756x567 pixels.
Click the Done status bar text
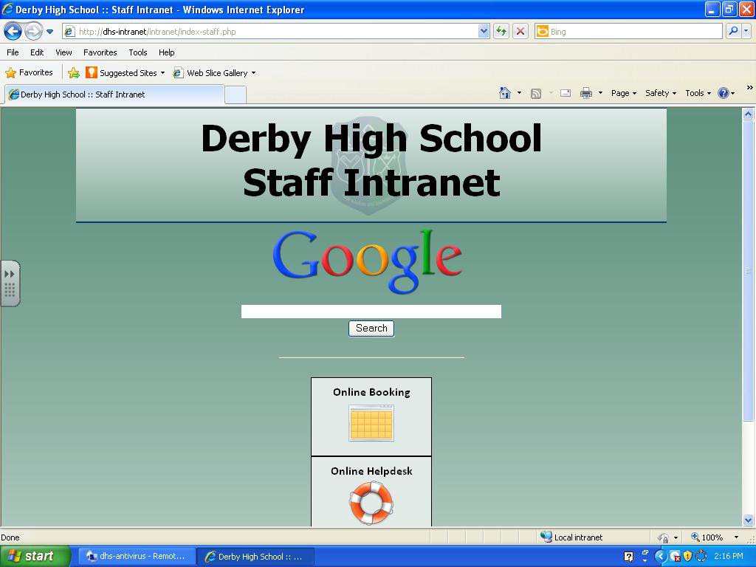click(x=10, y=537)
